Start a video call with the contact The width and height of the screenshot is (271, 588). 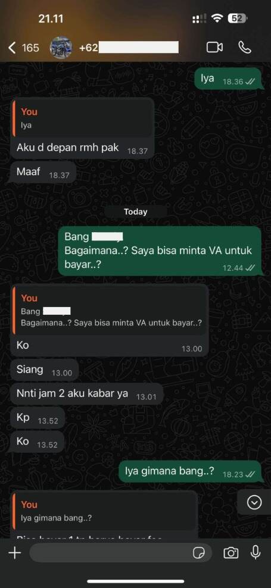click(x=214, y=47)
